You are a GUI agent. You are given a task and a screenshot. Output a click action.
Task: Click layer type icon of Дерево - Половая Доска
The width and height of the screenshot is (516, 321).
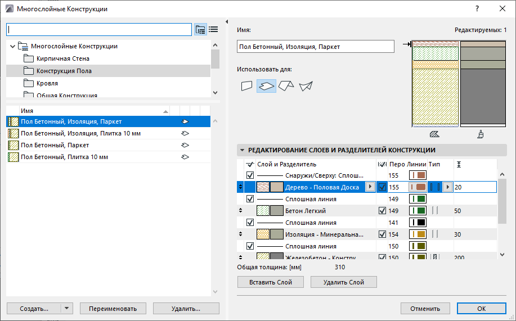pyautogui.click(x=435, y=187)
